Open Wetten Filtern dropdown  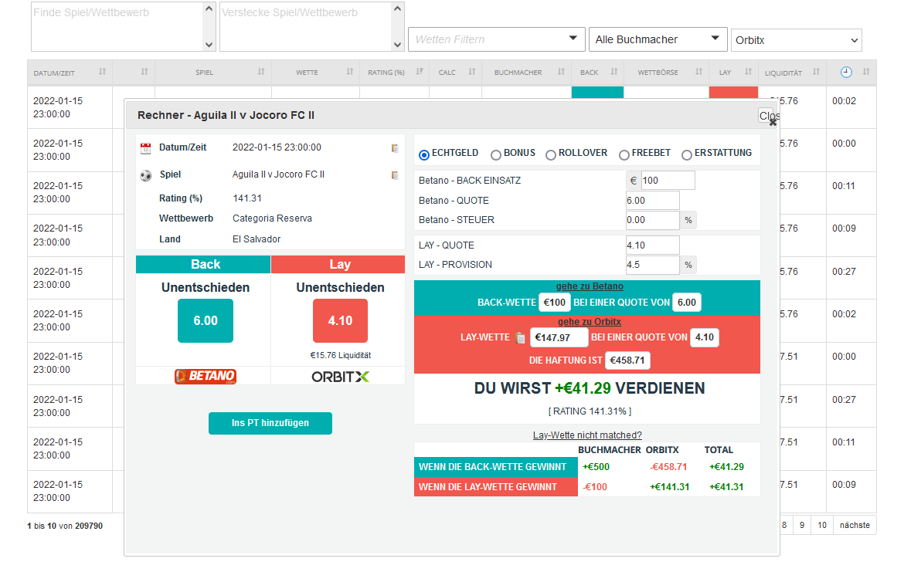click(496, 39)
